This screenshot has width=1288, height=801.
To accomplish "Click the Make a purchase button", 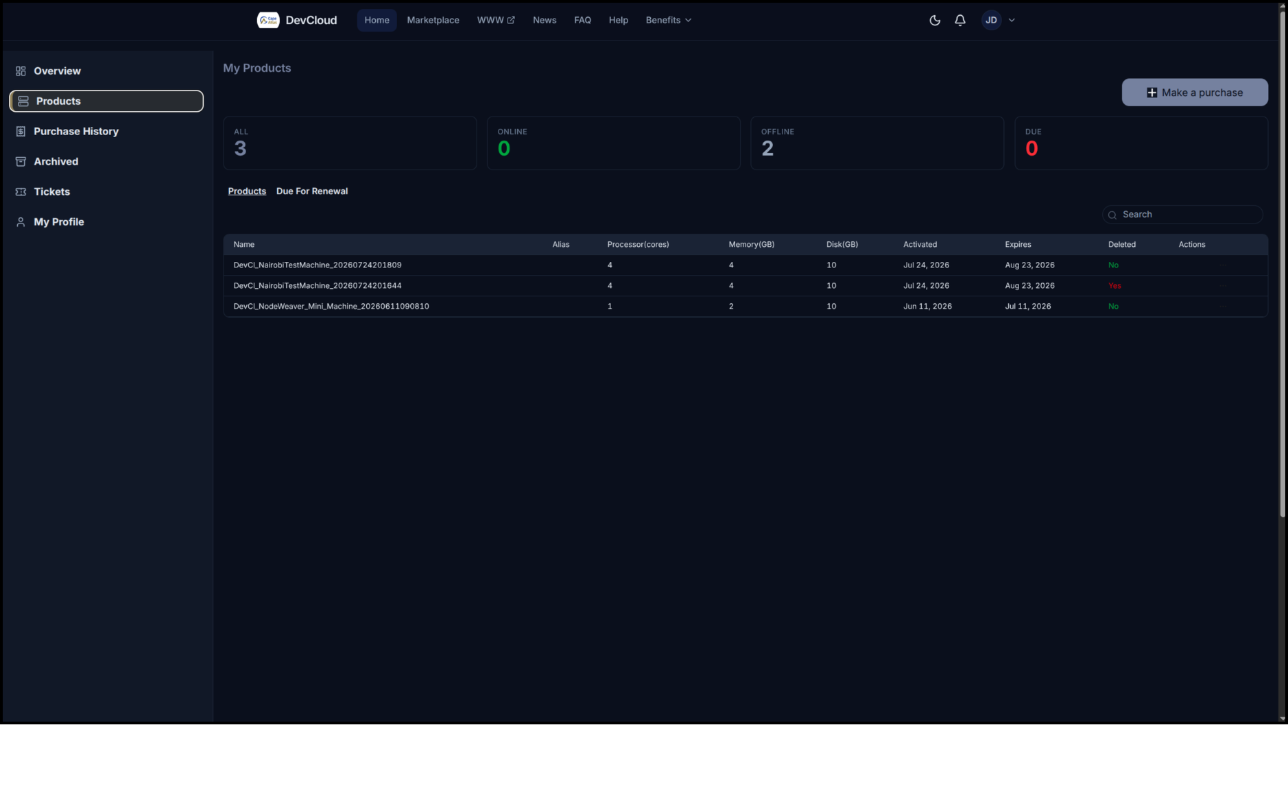I will (x=1194, y=93).
